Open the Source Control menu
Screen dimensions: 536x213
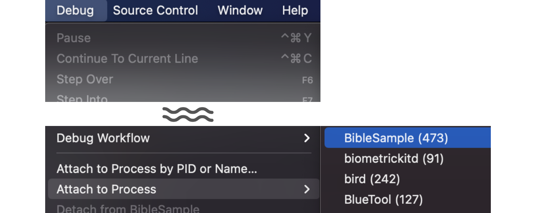pyautogui.click(x=155, y=10)
